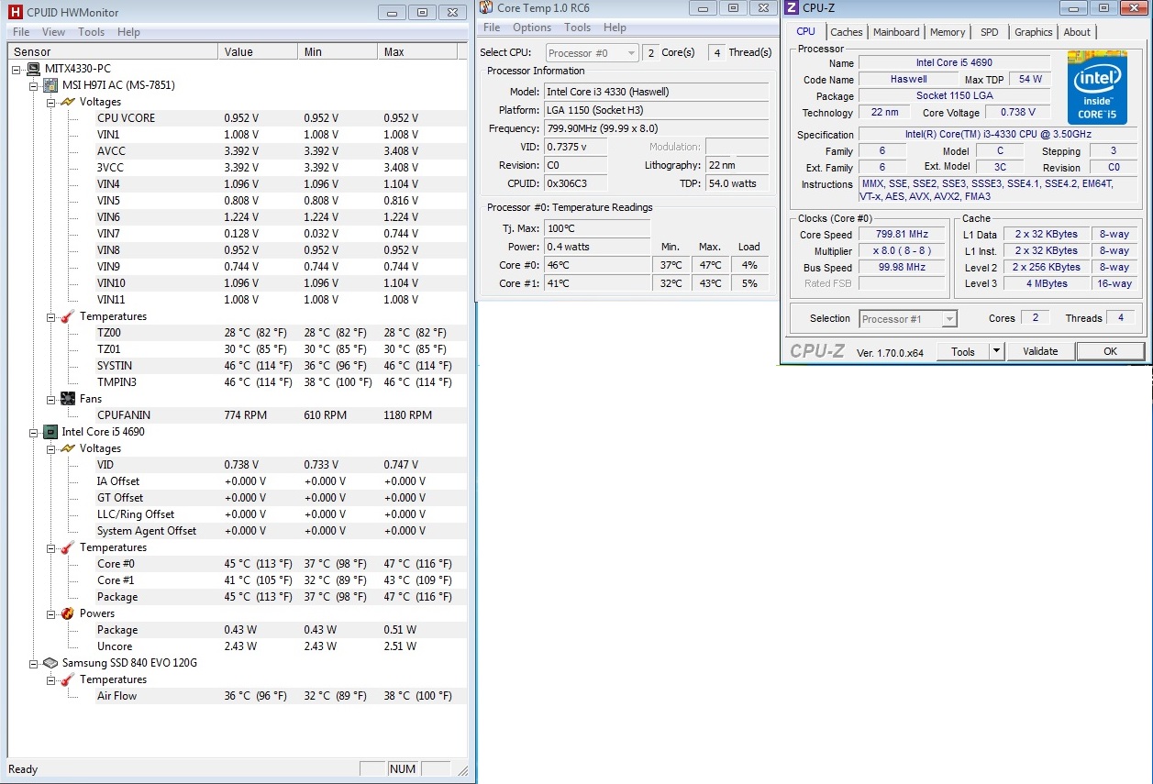Open the Selection processor dropdown in CPU-Z
The height and width of the screenshot is (784, 1153).
point(908,319)
